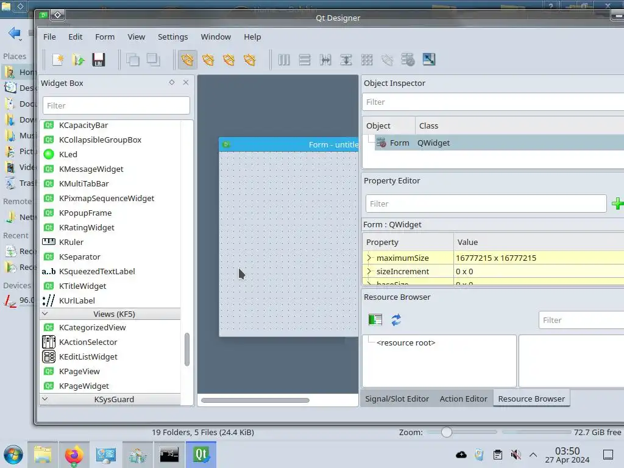
Task: Click the Widget Box vertical scrollbar
Action: pos(186,349)
